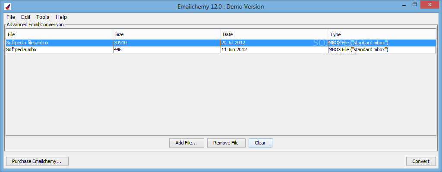
Task: Select the Softpedia.mbx file name
Action: (22, 49)
